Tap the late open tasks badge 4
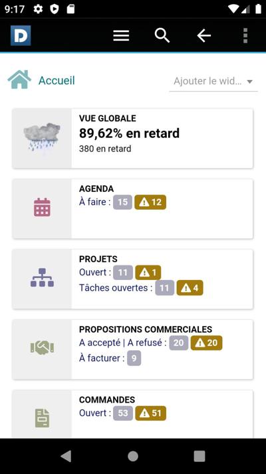 coord(190,288)
